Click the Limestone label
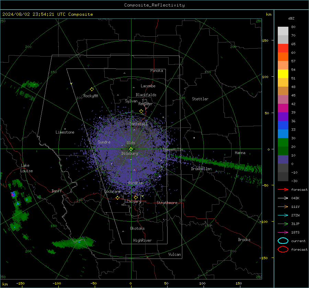The image size is (309, 288). [65, 132]
